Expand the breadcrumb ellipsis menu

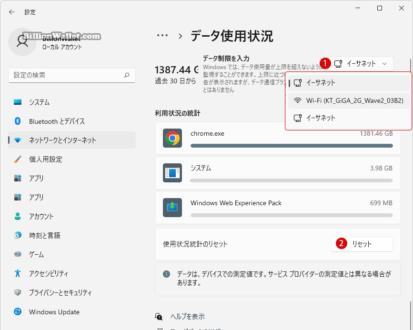click(x=162, y=35)
